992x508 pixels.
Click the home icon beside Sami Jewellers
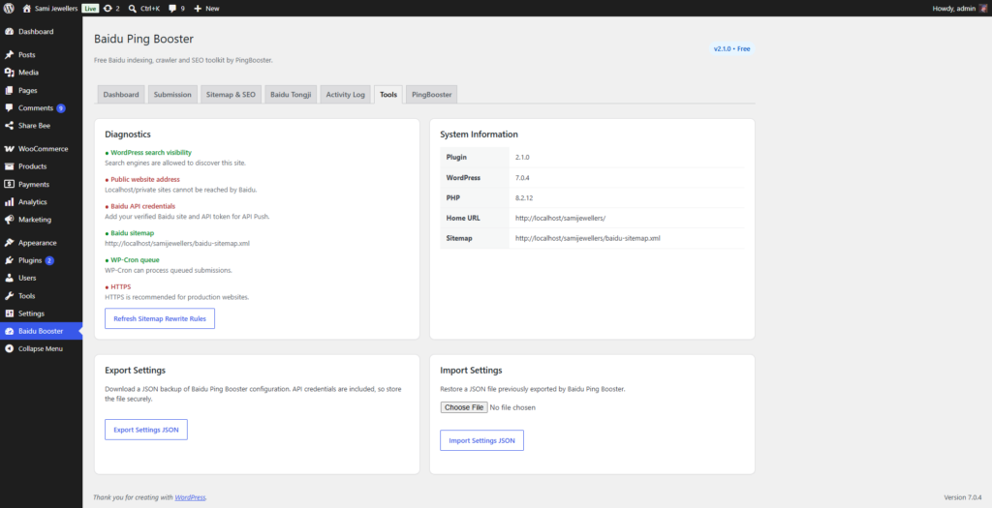point(26,8)
